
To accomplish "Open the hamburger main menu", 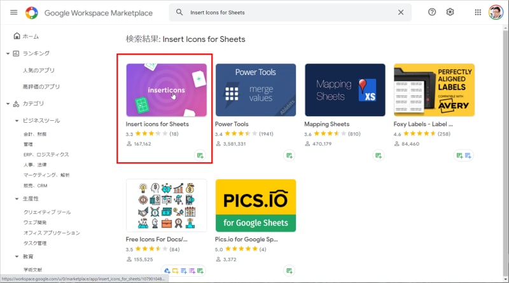I will coord(13,12).
